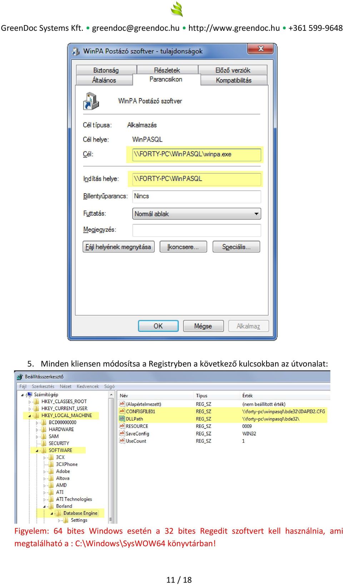
Task: Open the Nézet menu
Action: click(x=65, y=386)
